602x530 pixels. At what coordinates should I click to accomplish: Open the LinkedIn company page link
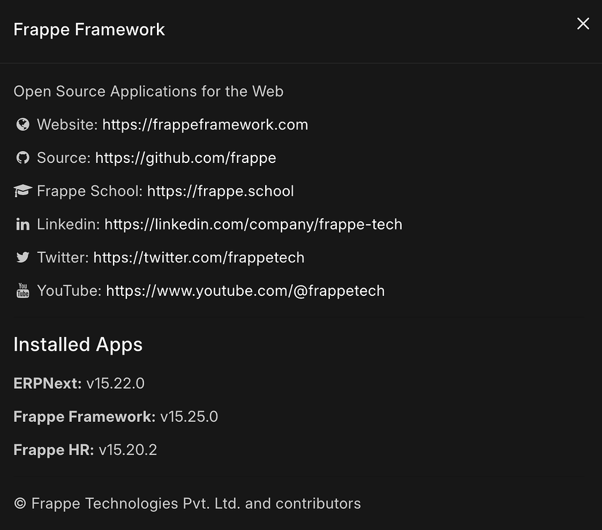point(253,224)
